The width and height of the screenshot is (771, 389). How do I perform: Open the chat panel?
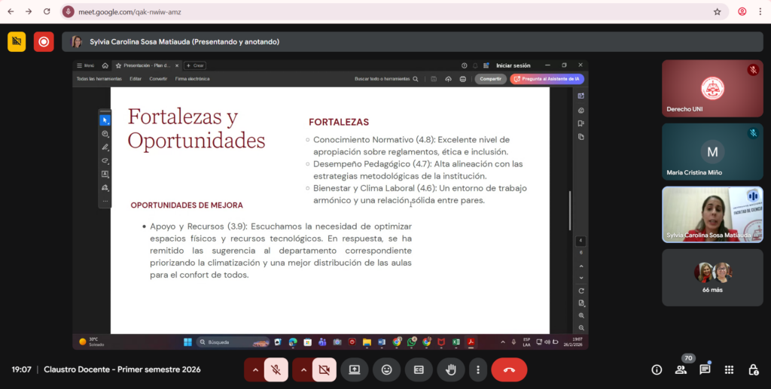pos(705,369)
